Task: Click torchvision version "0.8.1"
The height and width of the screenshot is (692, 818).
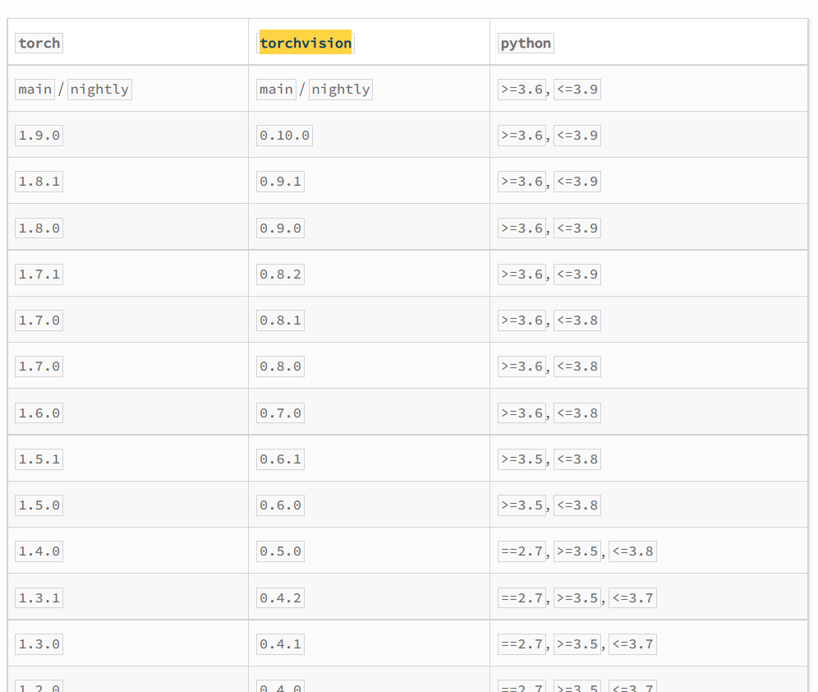Action: [281, 321]
